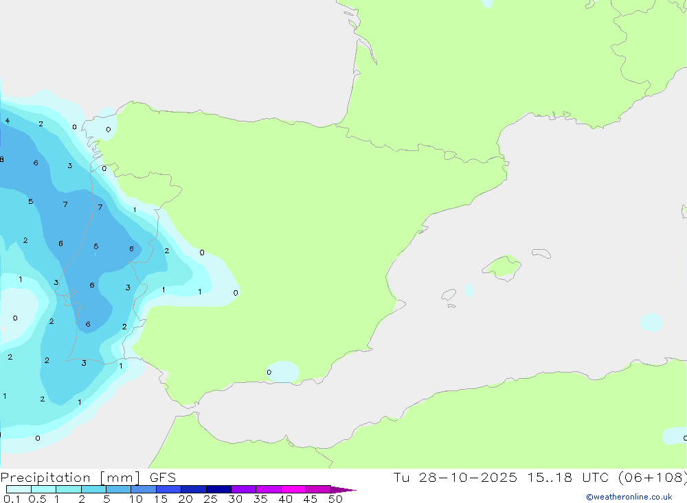The image size is (687, 503).
Task: Select the 5–10 mm legend swatch
Action: tap(118, 489)
